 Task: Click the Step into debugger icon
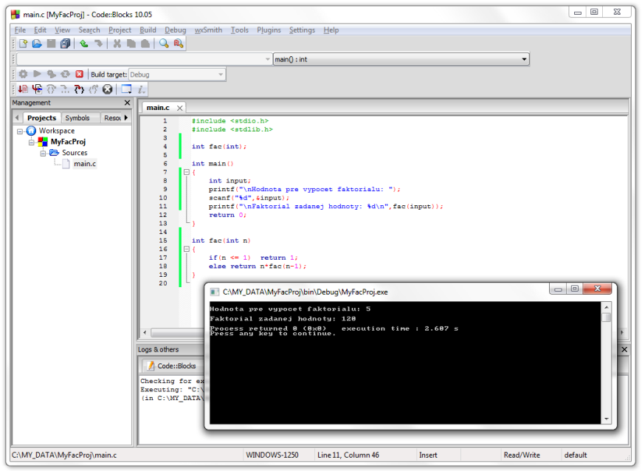point(79,89)
